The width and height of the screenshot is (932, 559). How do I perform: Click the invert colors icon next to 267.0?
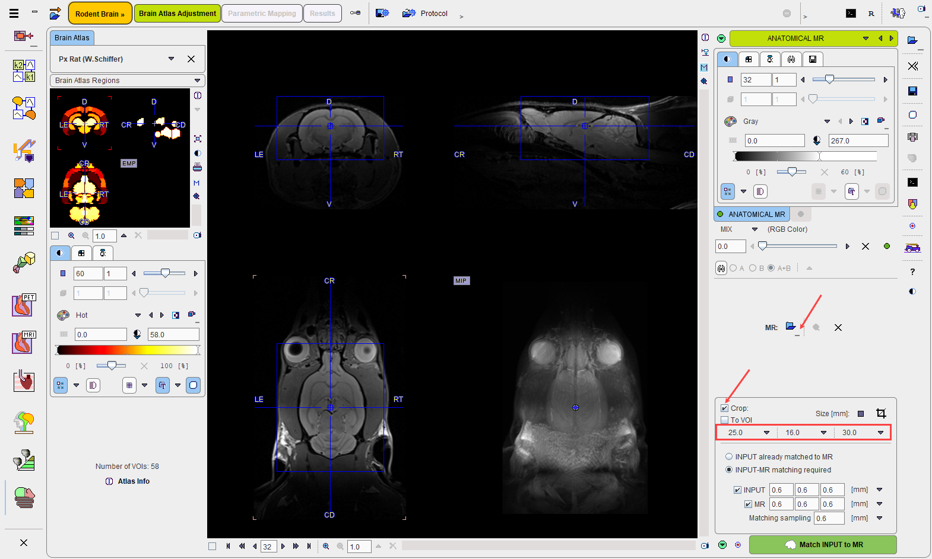817,140
